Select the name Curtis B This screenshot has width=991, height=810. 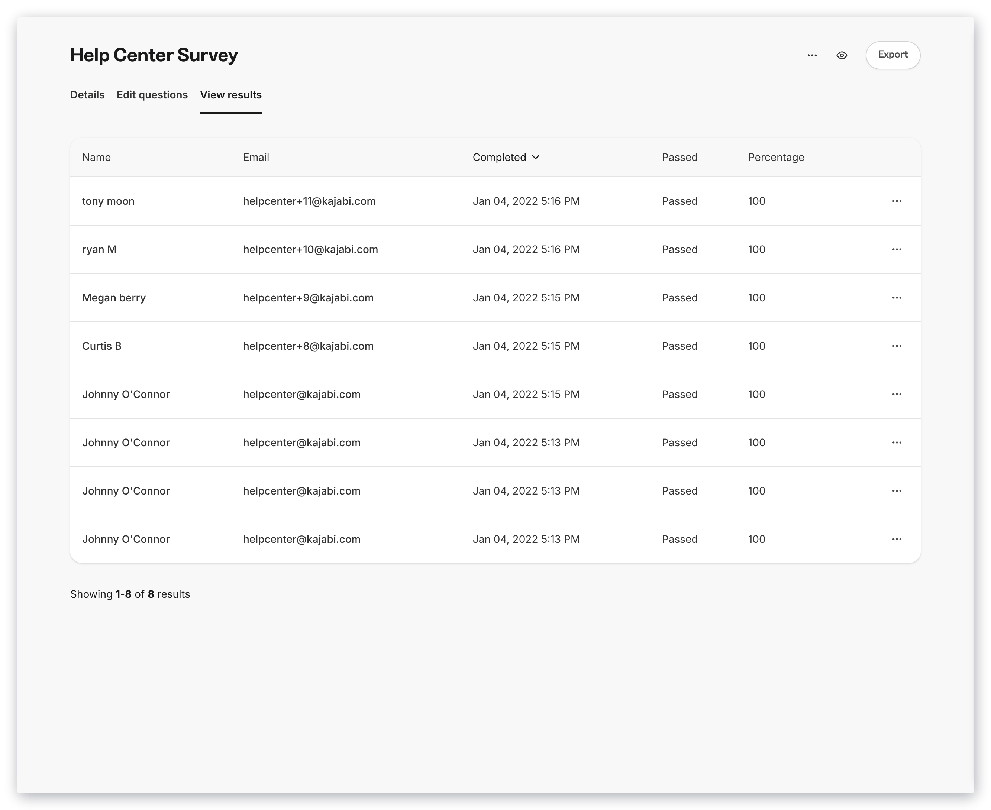tap(102, 346)
